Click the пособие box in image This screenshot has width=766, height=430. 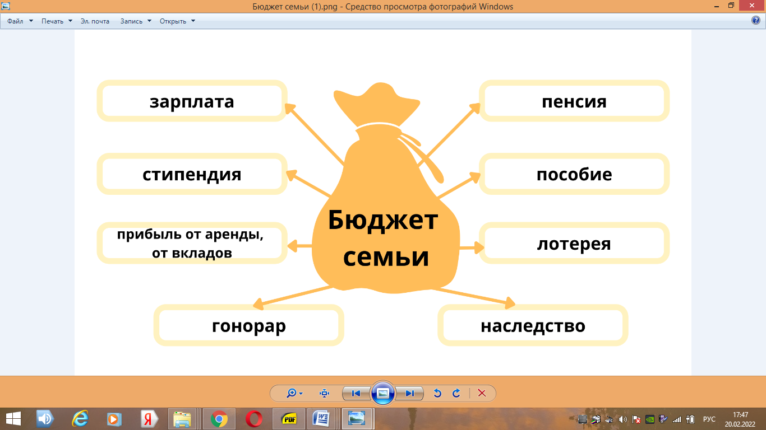[574, 174]
